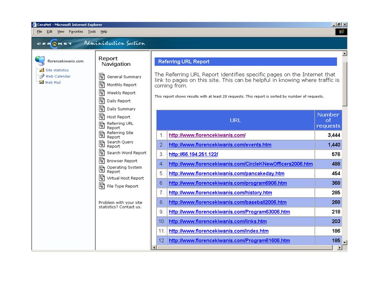Open the Tools menu

92,32
